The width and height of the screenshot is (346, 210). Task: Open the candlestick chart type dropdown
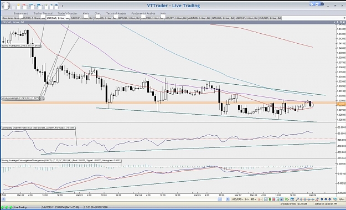click(x=260, y=199)
